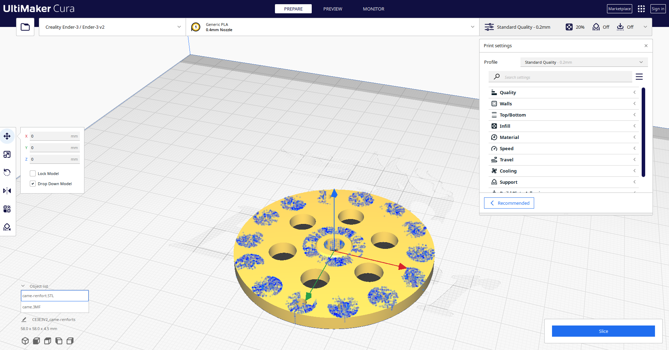Switch to the MONITOR tab

pos(373,9)
